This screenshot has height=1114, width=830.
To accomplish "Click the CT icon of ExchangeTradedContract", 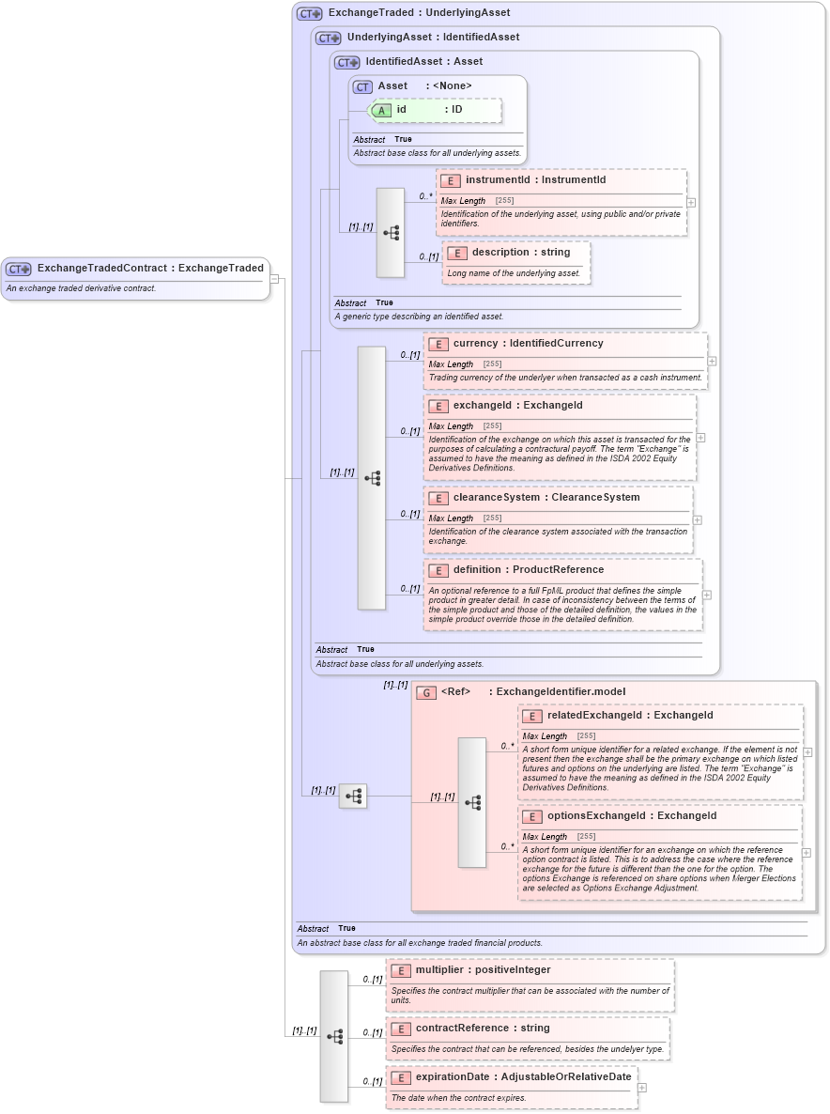I will (x=19, y=270).
